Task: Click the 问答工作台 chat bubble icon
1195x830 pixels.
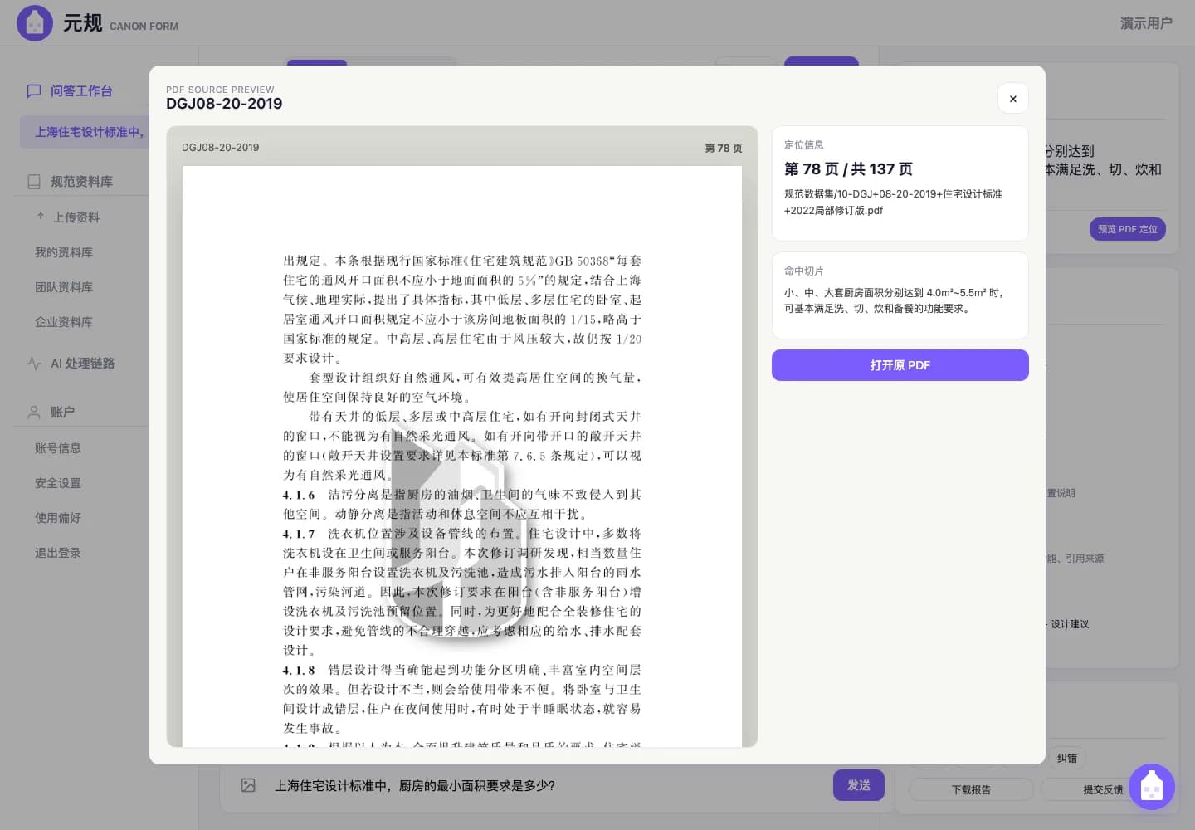Action: [34, 91]
